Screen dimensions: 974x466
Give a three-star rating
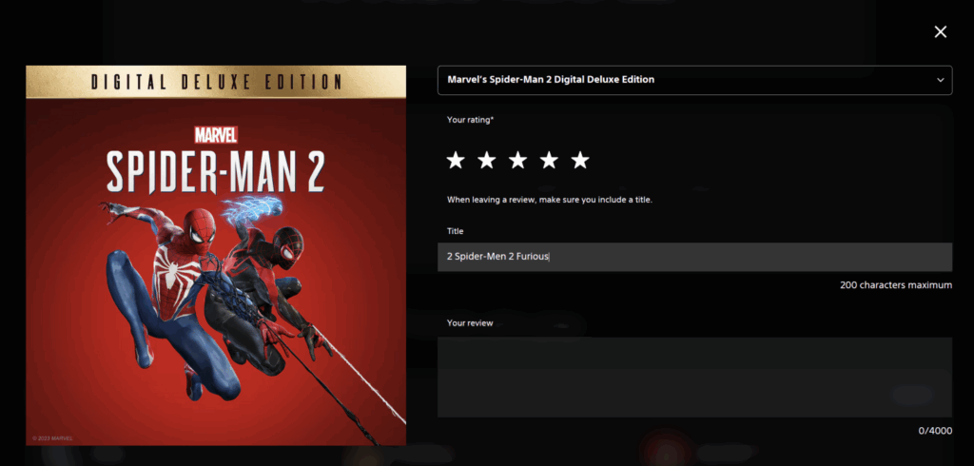(517, 161)
